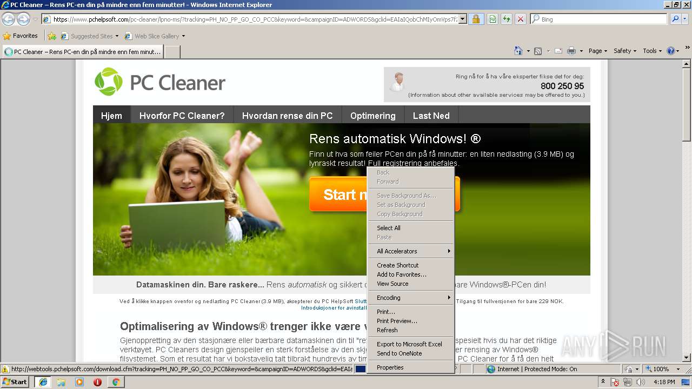692x389 pixels.
Task: Click the address bar URL field
Action: (x=254, y=19)
